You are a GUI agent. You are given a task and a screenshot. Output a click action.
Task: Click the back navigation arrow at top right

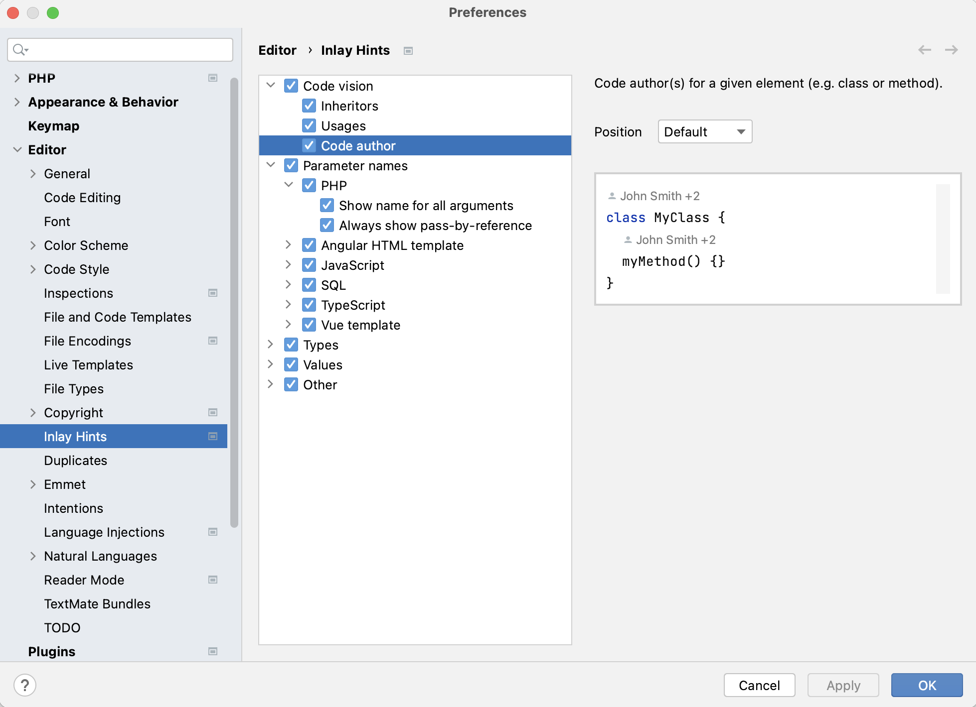[x=925, y=50]
